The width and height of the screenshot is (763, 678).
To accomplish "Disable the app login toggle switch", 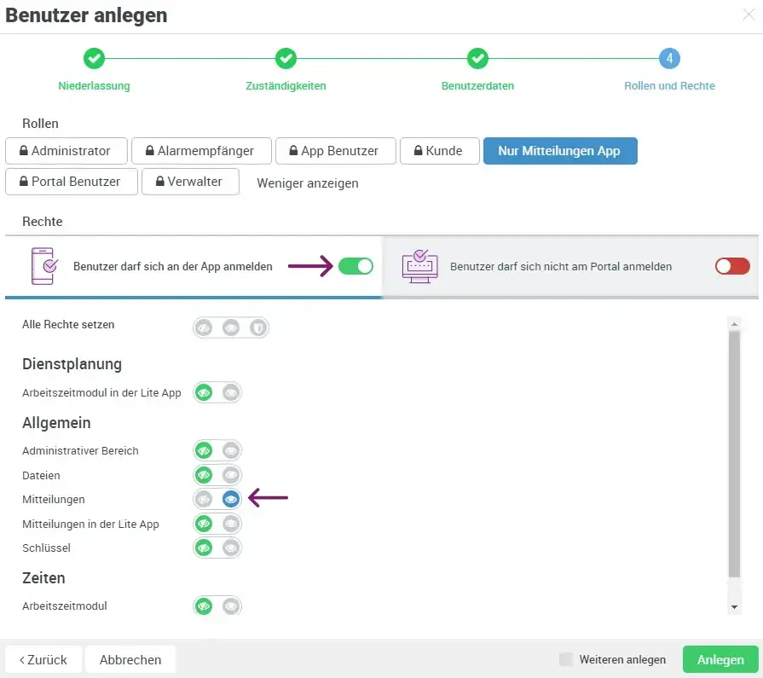I will tap(355, 267).
